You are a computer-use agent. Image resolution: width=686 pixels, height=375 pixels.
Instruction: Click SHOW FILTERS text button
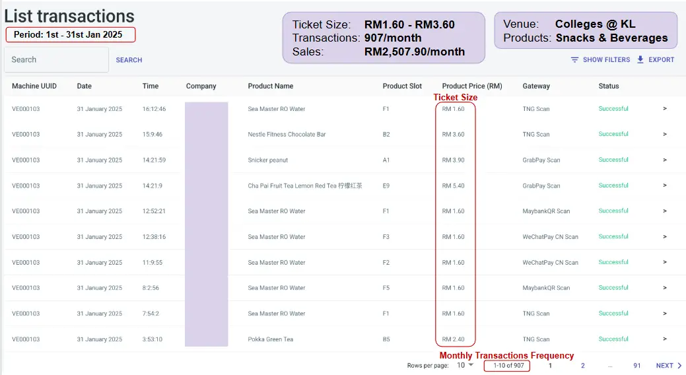coord(606,59)
